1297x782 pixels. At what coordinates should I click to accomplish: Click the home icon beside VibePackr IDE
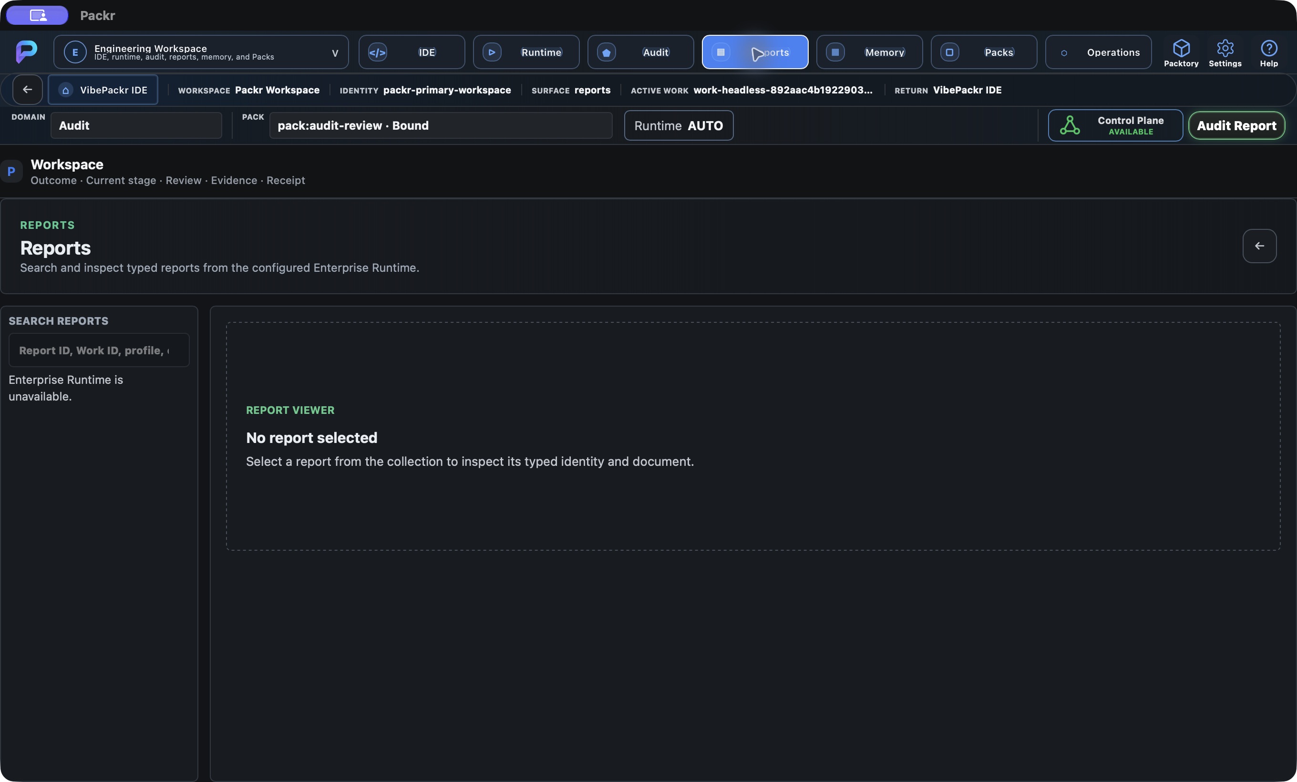pos(65,90)
